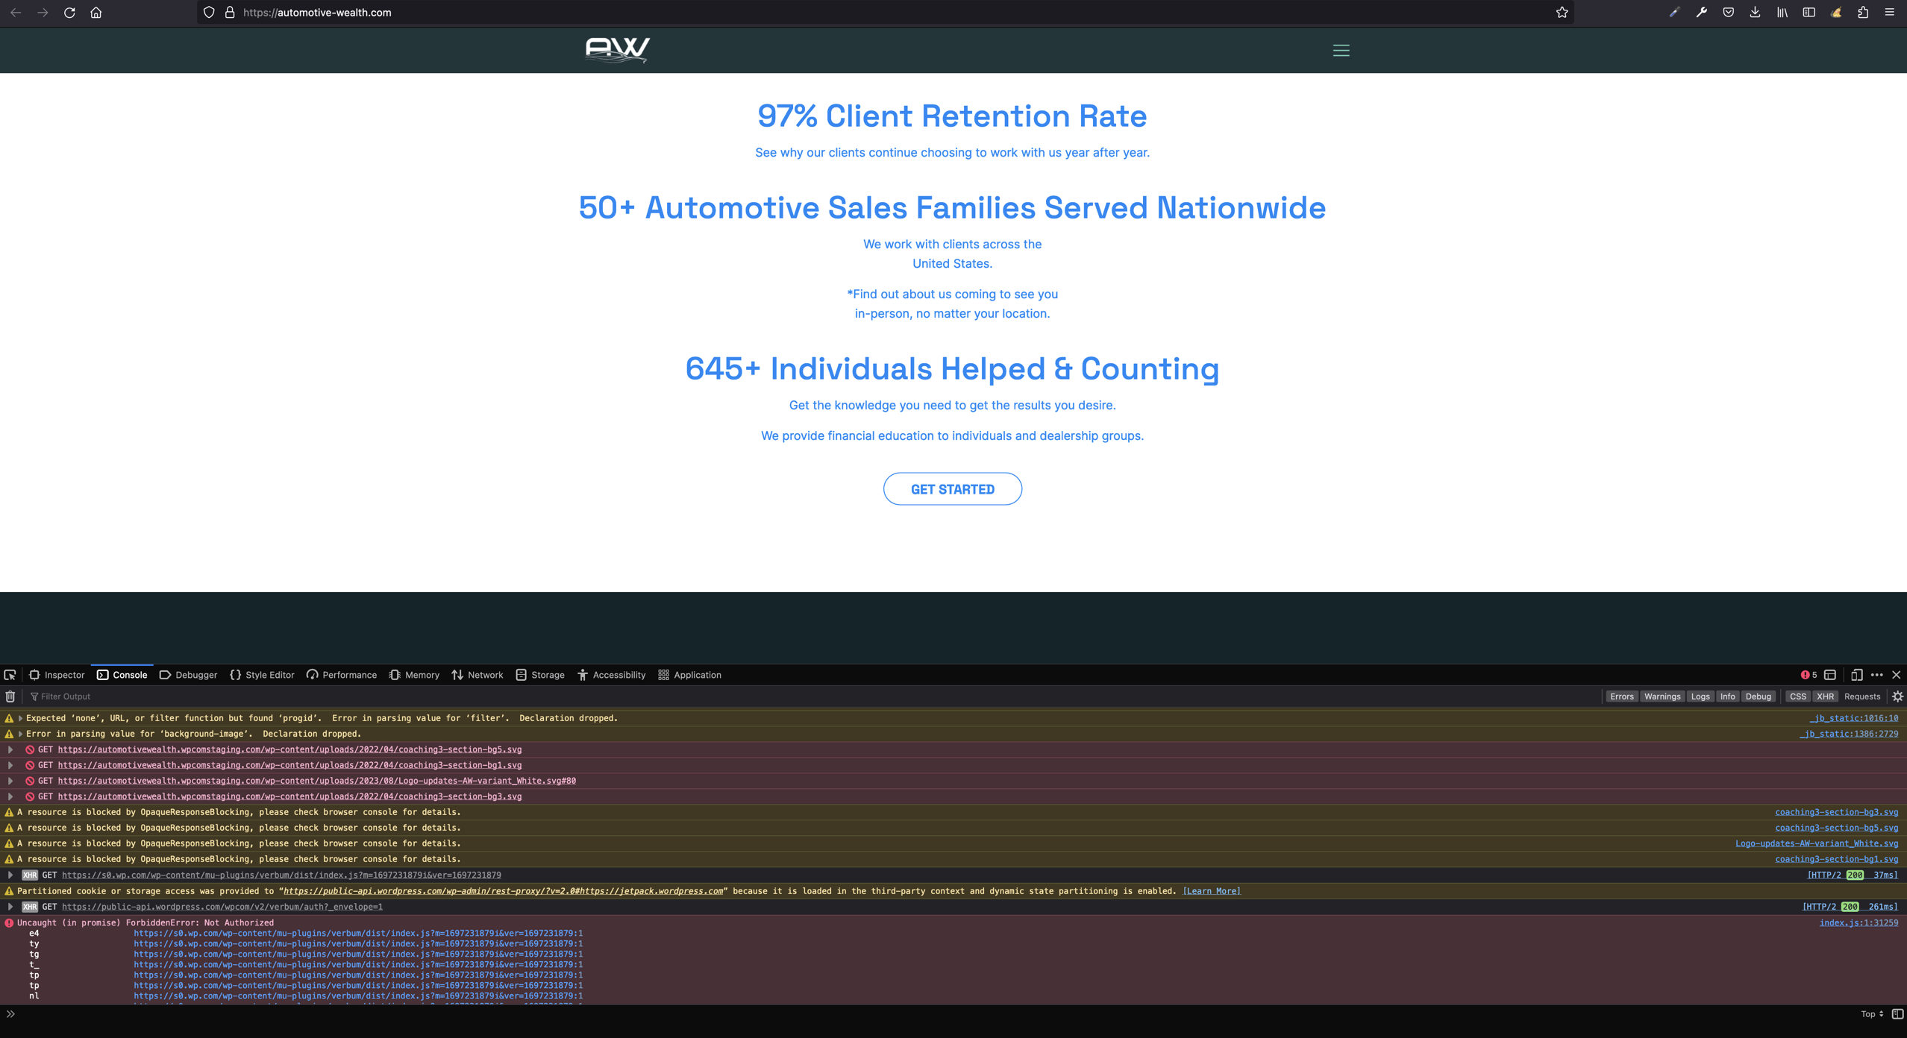
Task: Expand the background-image parsing warning
Action: coord(20,735)
